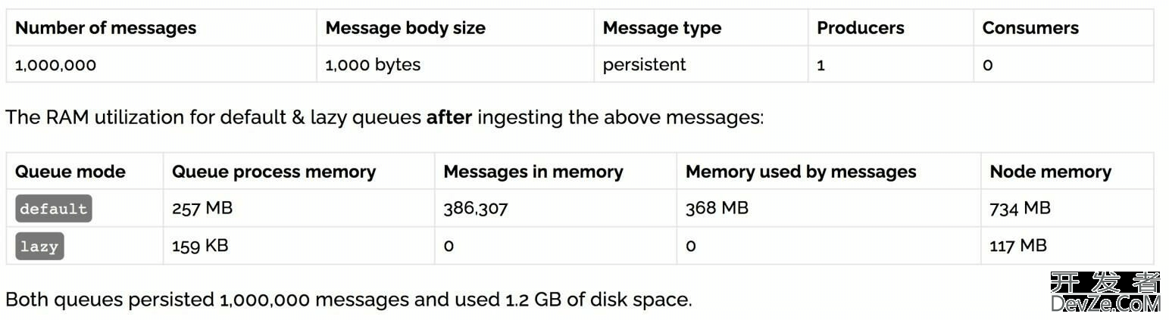Click the bold word 'after' in the sentence
Image resolution: width=1169 pixels, height=320 pixels.
click(449, 117)
